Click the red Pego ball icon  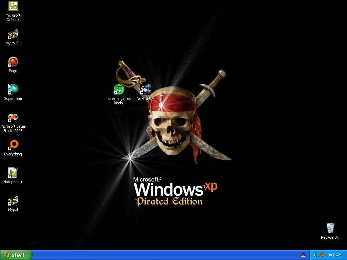13,62
